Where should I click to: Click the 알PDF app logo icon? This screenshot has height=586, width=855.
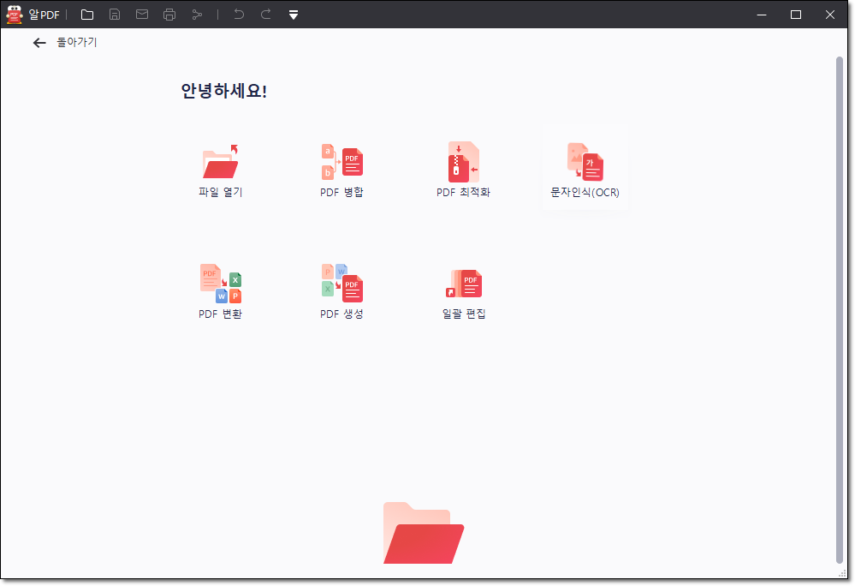pos(15,15)
